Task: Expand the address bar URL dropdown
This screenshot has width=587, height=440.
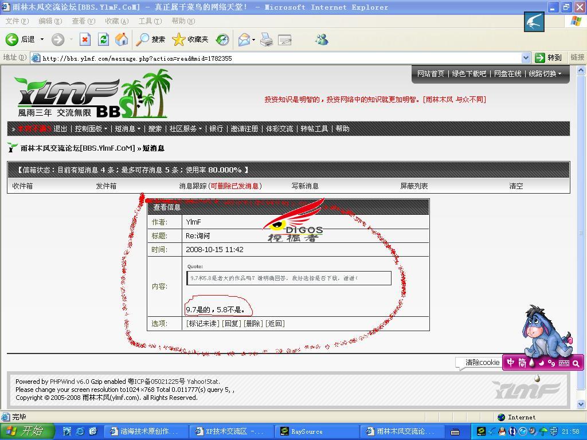Action: coord(526,58)
